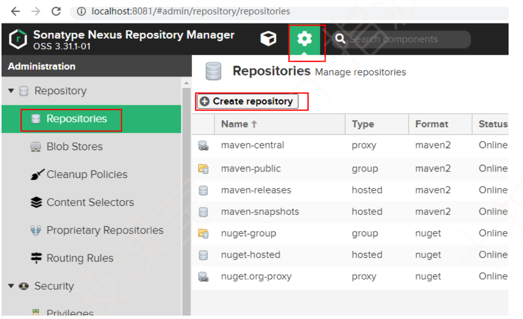This screenshot has width=523, height=319.
Task: Click the nuget.org-proxy icon
Action: pyautogui.click(x=203, y=277)
